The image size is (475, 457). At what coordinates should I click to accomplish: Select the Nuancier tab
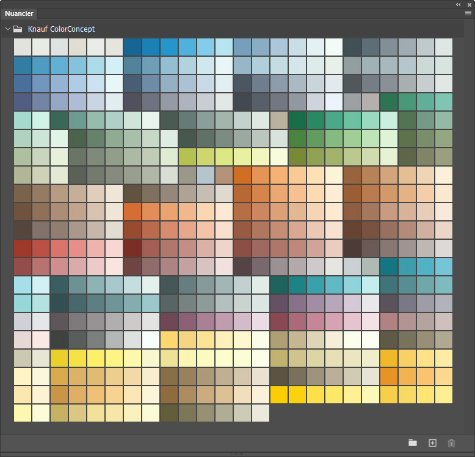coord(19,13)
